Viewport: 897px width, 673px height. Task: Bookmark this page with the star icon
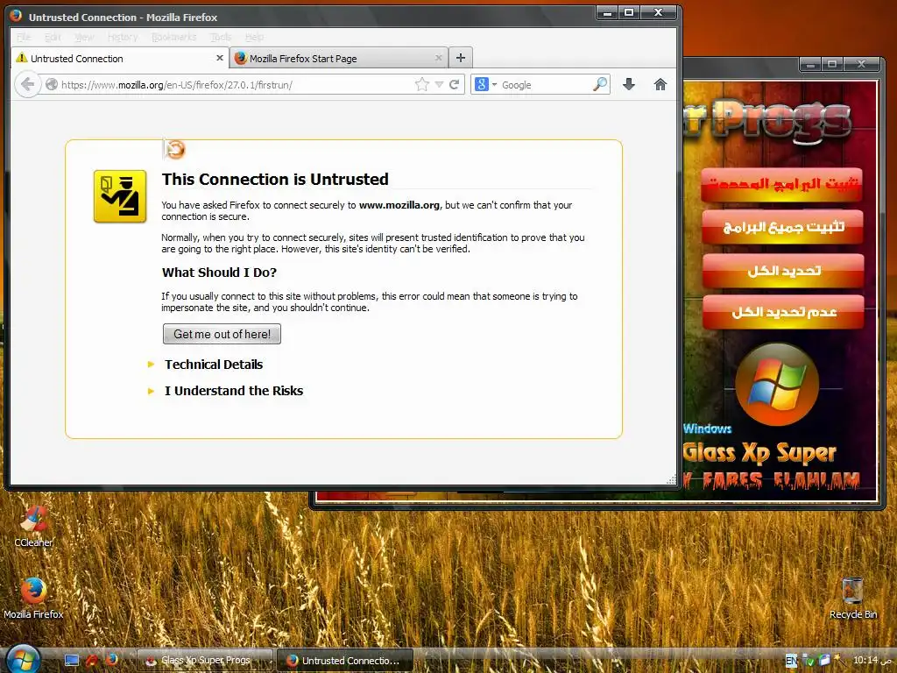pyautogui.click(x=422, y=85)
